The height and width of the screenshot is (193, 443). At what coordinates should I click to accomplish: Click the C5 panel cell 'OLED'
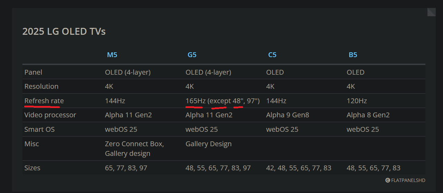[275, 72]
